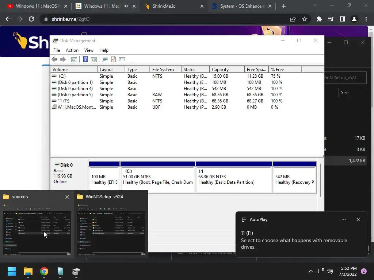Switch to the System - OS Enhancement tab

tap(243, 6)
